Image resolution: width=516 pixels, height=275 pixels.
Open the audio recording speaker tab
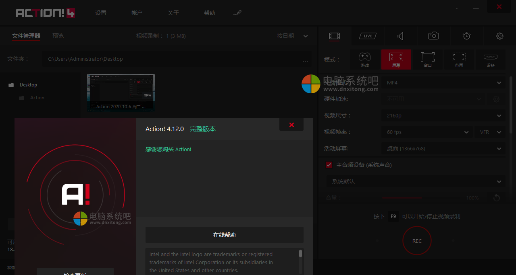click(400, 36)
